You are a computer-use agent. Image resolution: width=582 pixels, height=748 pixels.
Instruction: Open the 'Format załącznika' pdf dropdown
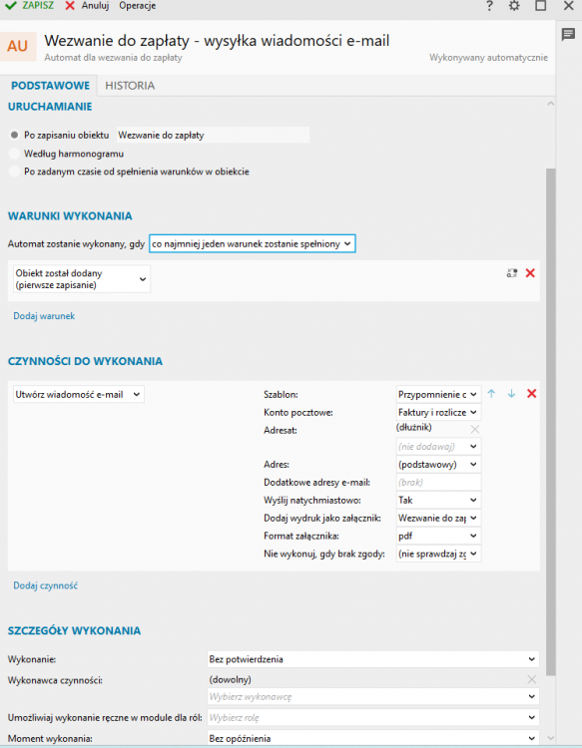438,536
